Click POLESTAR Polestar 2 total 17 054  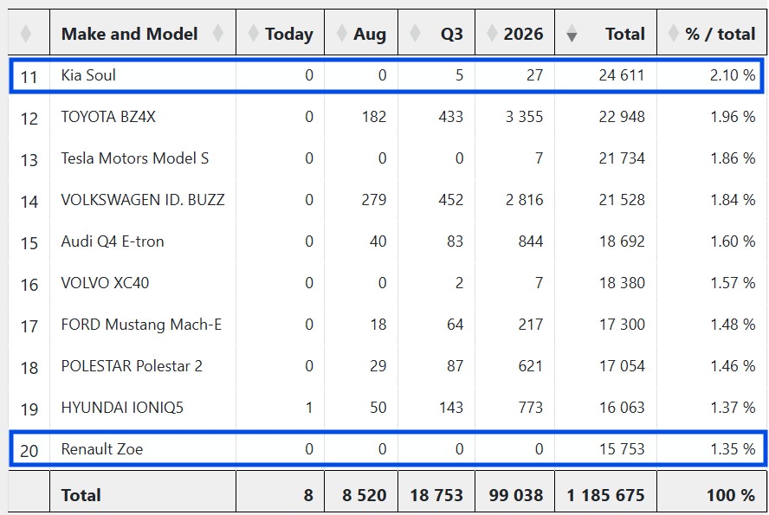[622, 366]
